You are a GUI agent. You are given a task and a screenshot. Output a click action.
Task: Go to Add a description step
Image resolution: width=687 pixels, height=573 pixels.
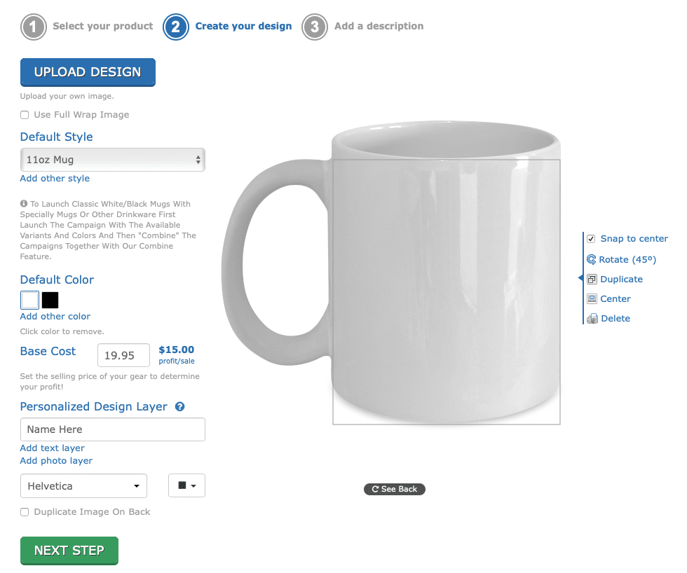379,26
